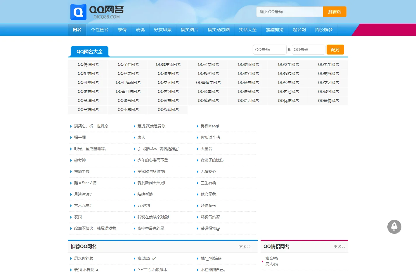Click the second QQ号码 pairing field
The image size is (416, 272).
[x=308, y=50]
